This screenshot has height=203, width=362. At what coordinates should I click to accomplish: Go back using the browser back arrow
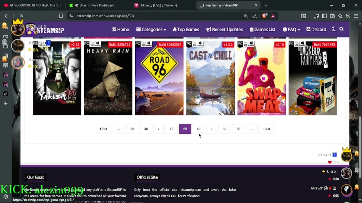[x=6, y=16]
